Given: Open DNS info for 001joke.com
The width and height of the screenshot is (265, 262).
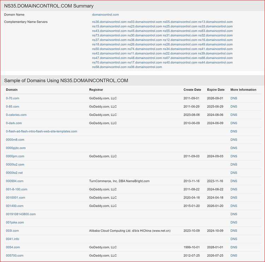Looking at the screenshot, I should click(x=234, y=222).
